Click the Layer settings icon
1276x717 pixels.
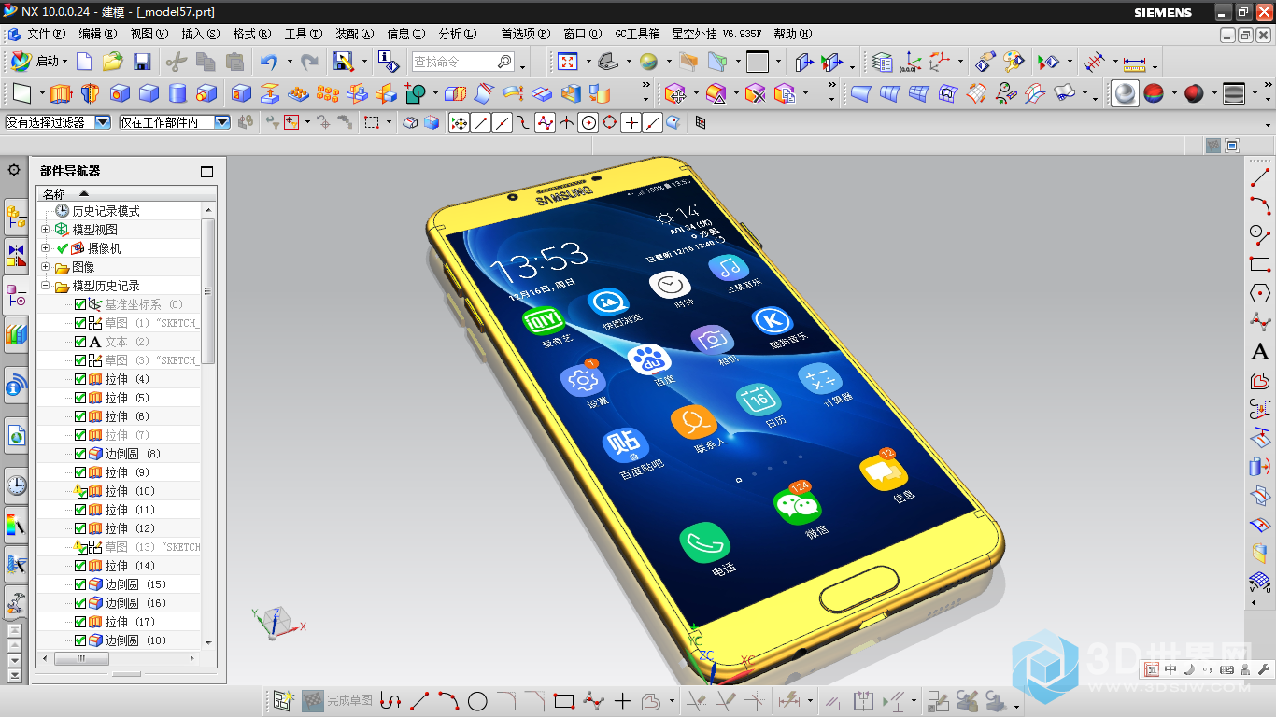882,62
